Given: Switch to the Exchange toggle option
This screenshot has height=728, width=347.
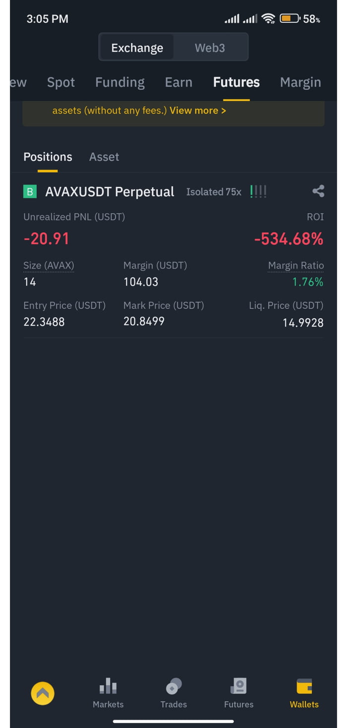Looking at the screenshot, I should [137, 48].
